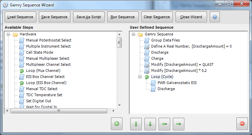Collapse the Loop (Cycle) node

click(140, 77)
